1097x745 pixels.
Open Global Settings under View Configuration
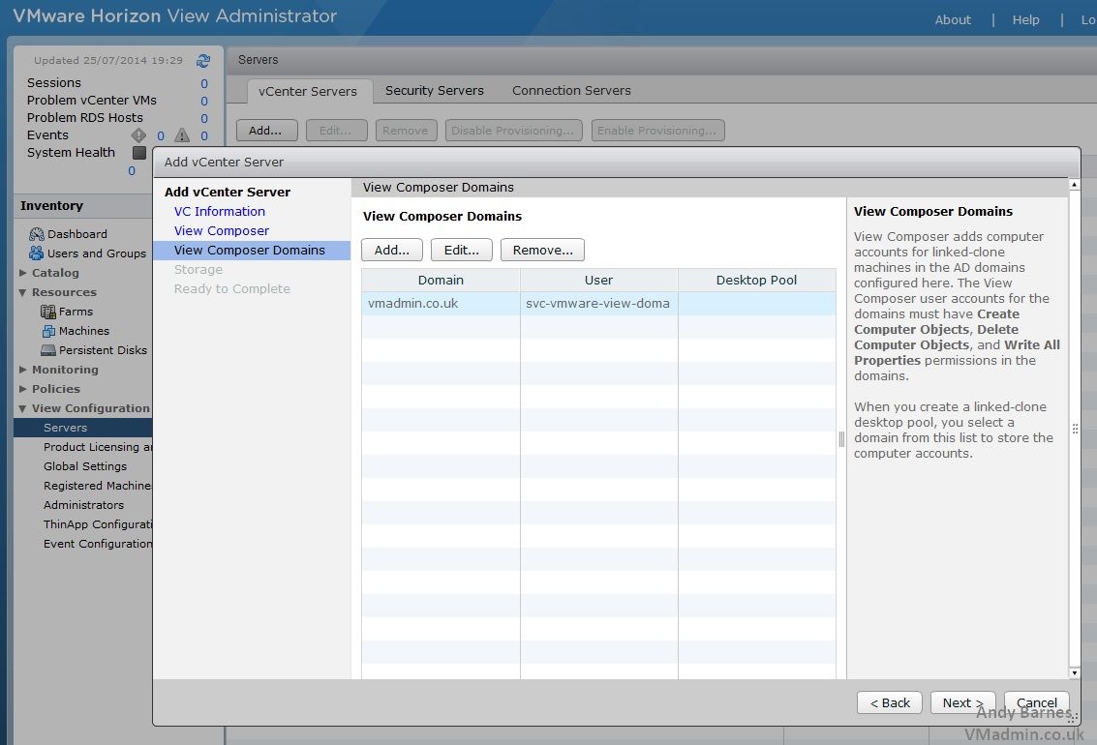click(x=85, y=466)
